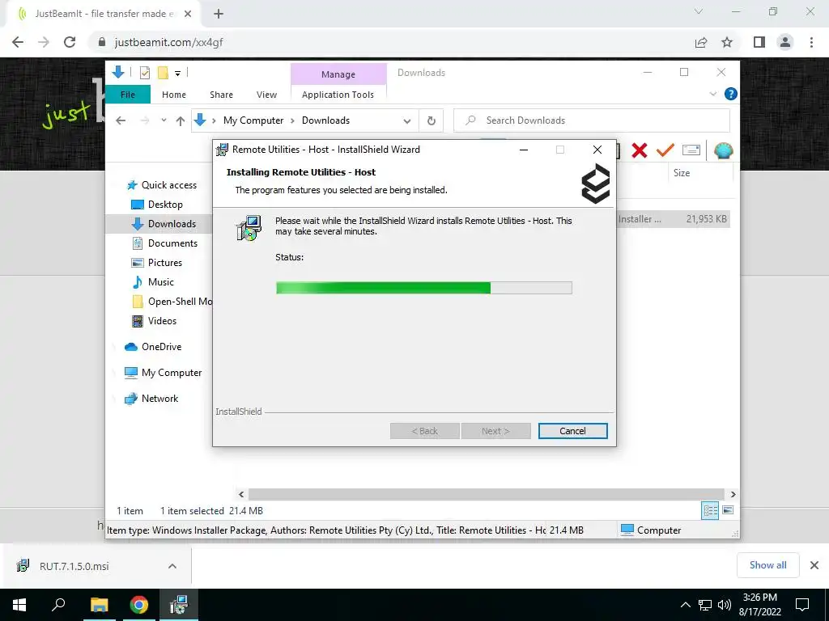The width and height of the screenshot is (829, 621).
Task: Open Windows taskbar search
Action: 58,605
